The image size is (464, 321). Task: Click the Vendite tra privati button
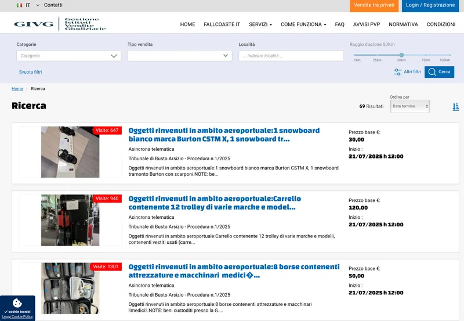pyautogui.click(x=374, y=5)
